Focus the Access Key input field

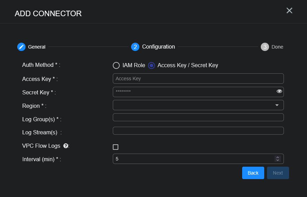198,79
